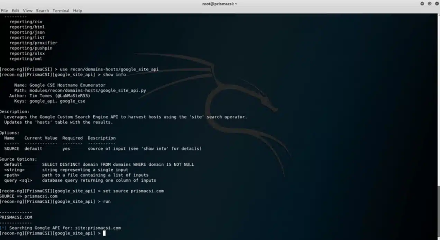The height and width of the screenshot is (240, 440).
Task: Close the root@prismacsi terminal window
Action: coord(436,3)
